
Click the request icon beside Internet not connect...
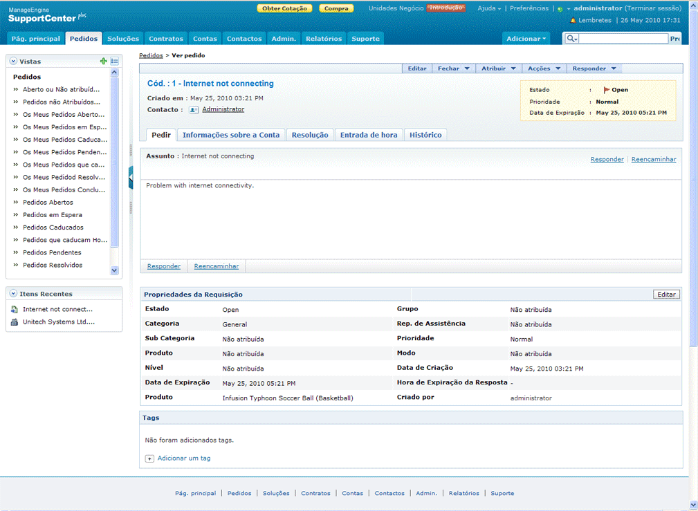click(15, 309)
